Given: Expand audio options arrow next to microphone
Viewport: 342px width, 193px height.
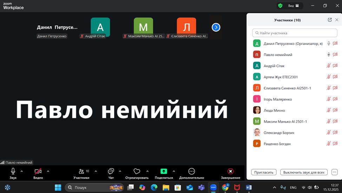Looking at the screenshot, I should pyautogui.click(x=22, y=171).
